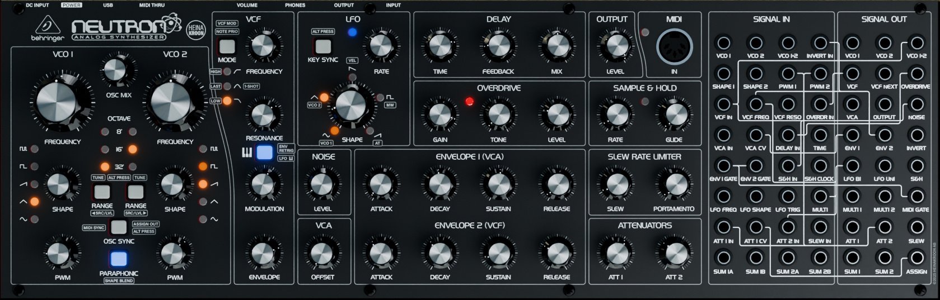
Task: Click the OVERDR IN jack
Action: click(x=820, y=104)
